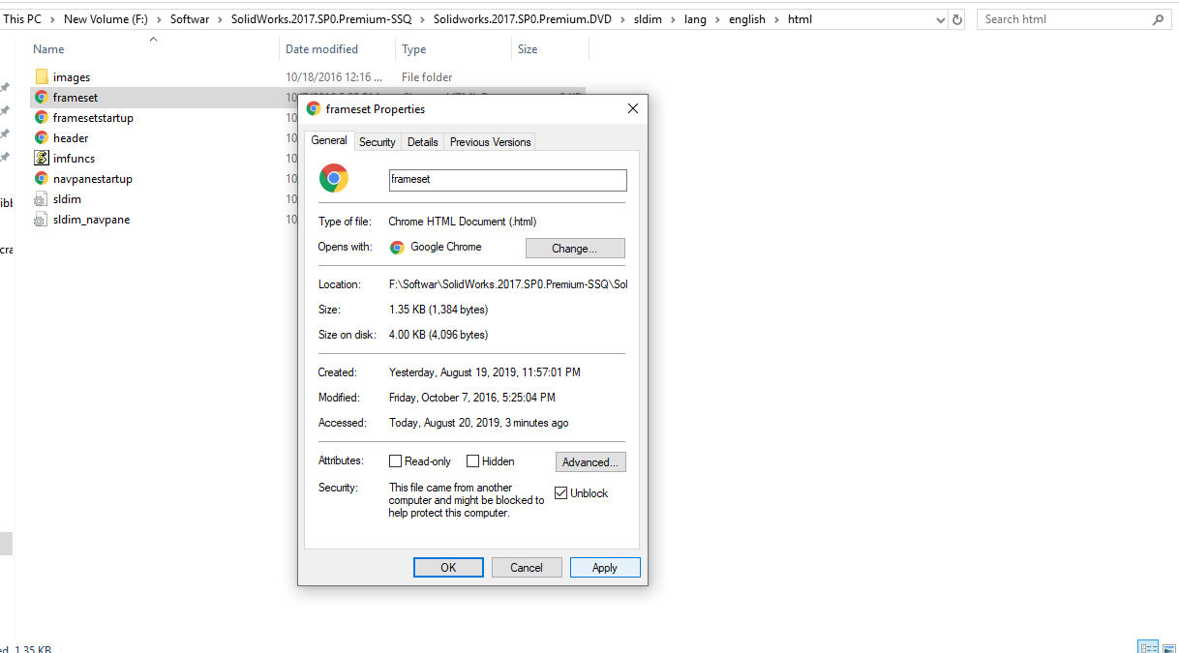Toggle the Read-only attribute checkbox
This screenshot has width=1179, height=653.
click(395, 461)
